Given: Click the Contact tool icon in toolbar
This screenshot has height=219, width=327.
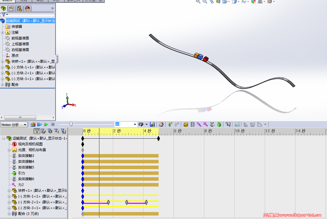Looking at the screenshot, I should (x=212, y=124).
